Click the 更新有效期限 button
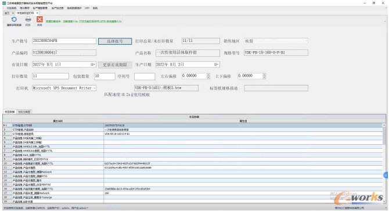The width and height of the screenshot is (389, 211). (x=115, y=65)
